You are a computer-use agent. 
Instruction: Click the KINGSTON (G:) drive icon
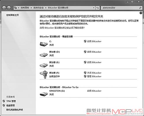(44, 94)
